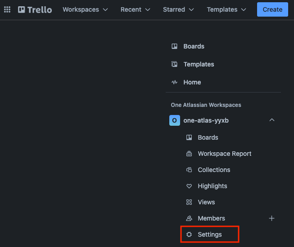The width and height of the screenshot is (294, 247).
Task: Click the people icon beside Members
Action: tap(189, 218)
